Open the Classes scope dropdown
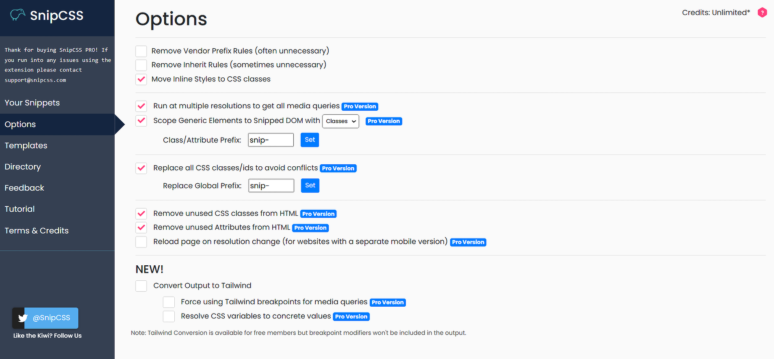The width and height of the screenshot is (774, 359). (340, 121)
